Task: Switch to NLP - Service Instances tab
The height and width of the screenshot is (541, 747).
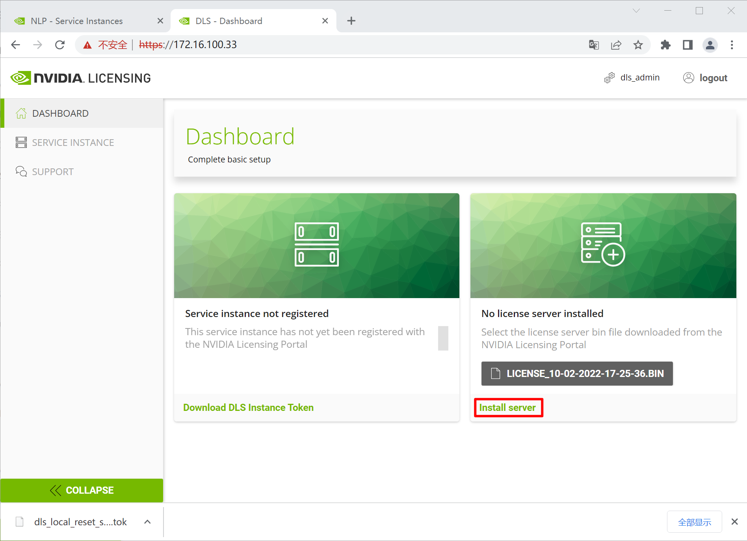Action: (x=77, y=21)
